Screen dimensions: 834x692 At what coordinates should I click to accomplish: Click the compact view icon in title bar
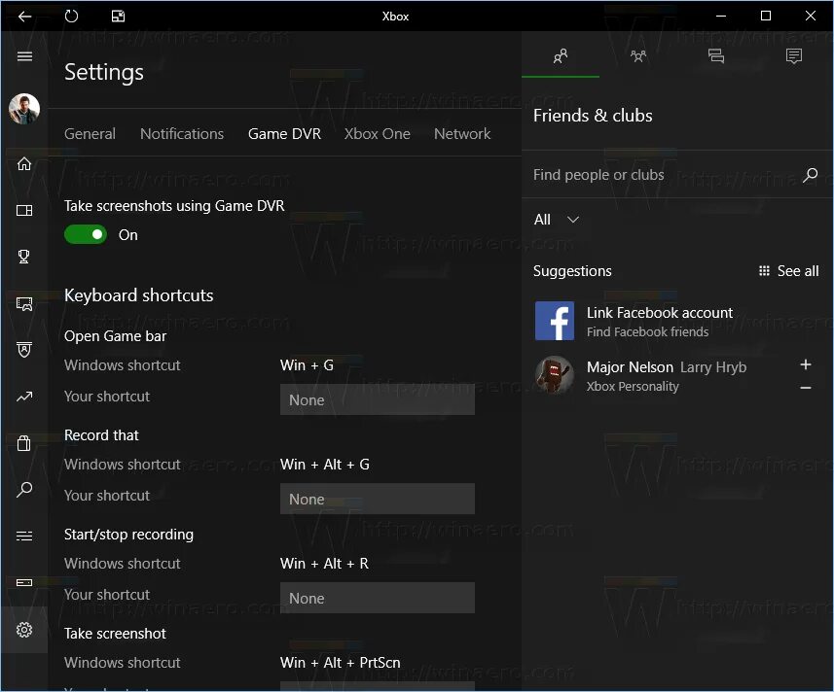[118, 17]
